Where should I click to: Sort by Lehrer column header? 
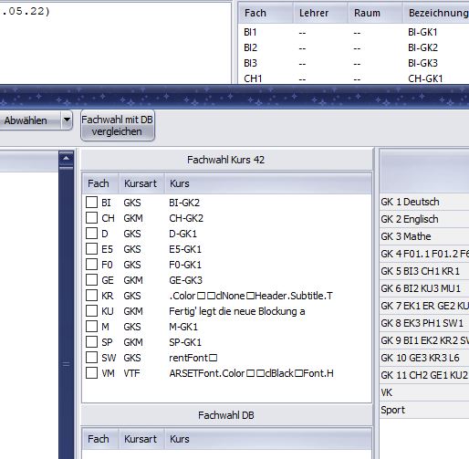[x=320, y=13]
